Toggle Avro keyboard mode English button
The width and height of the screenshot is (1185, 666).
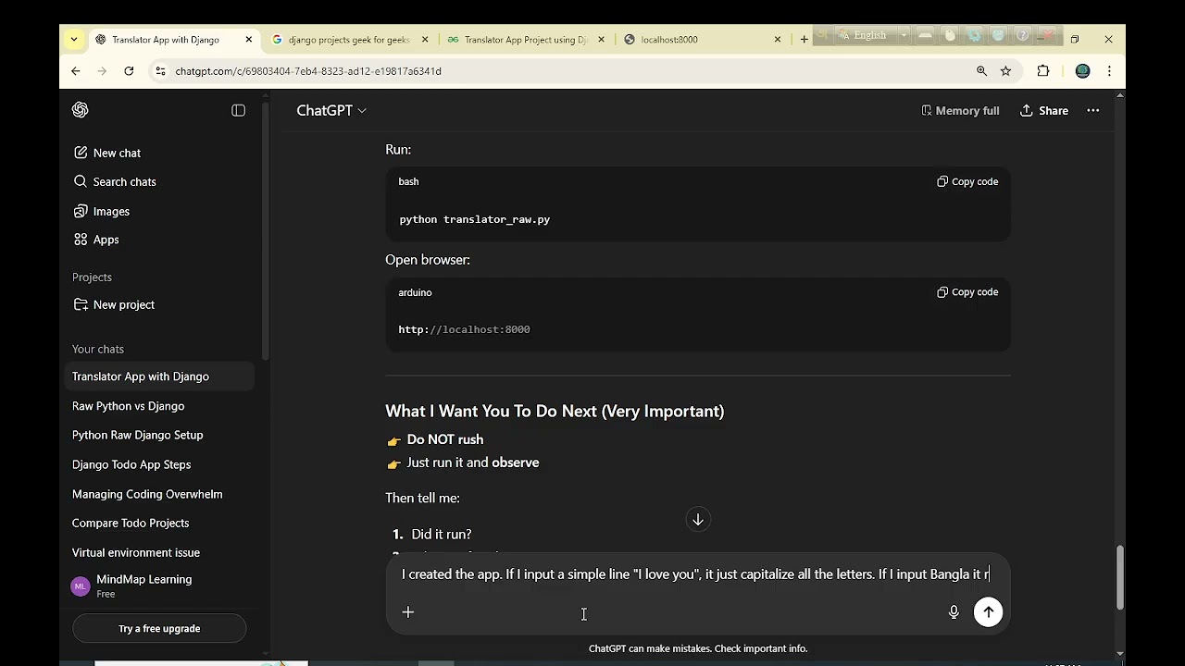[866, 35]
